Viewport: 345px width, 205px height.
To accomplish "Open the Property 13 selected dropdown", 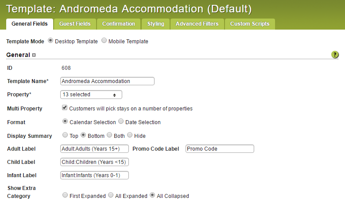I will [91, 95].
